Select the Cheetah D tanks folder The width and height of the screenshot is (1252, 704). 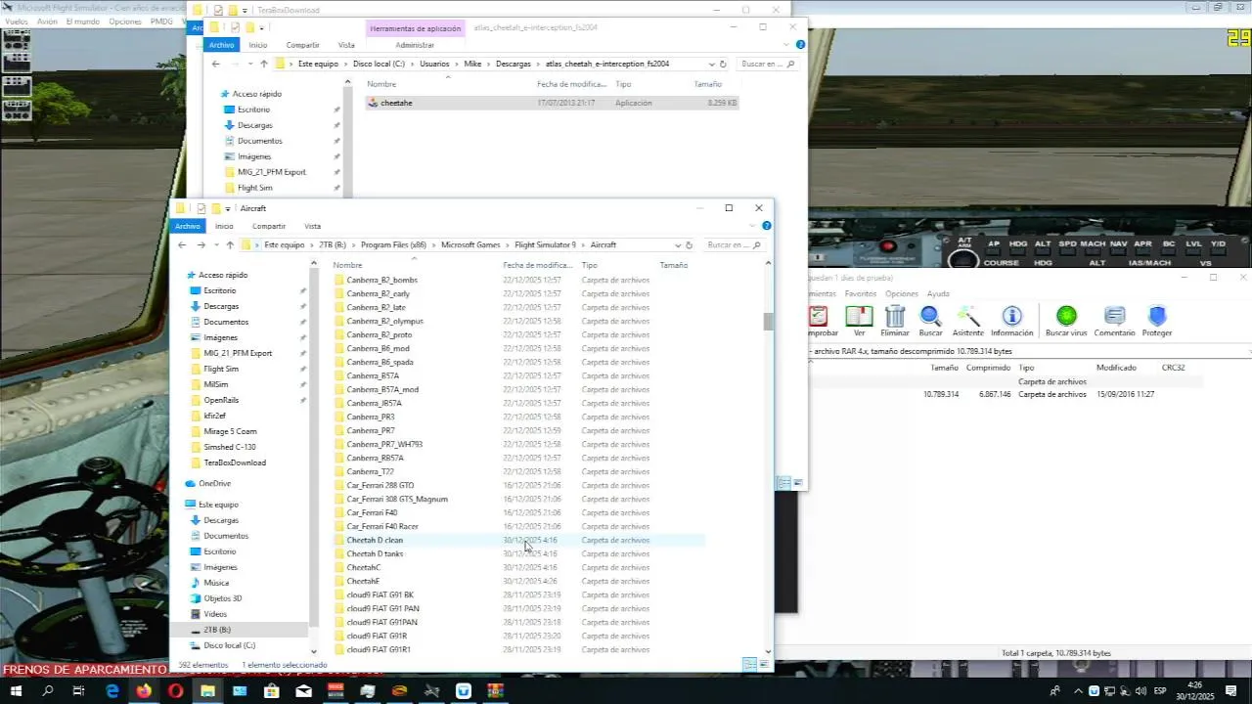(x=375, y=553)
